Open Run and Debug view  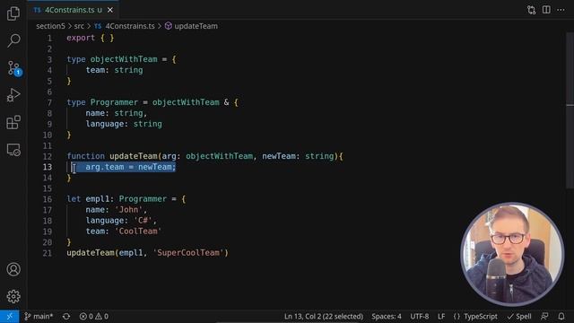coord(13,95)
